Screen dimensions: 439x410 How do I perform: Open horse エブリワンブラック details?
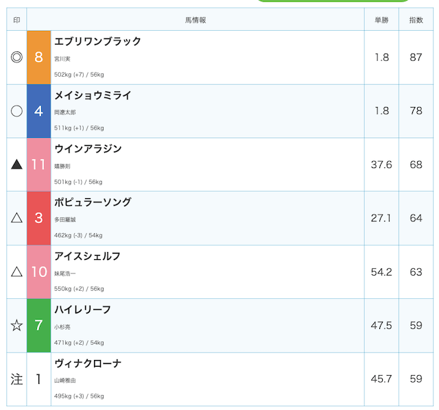pos(97,41)
